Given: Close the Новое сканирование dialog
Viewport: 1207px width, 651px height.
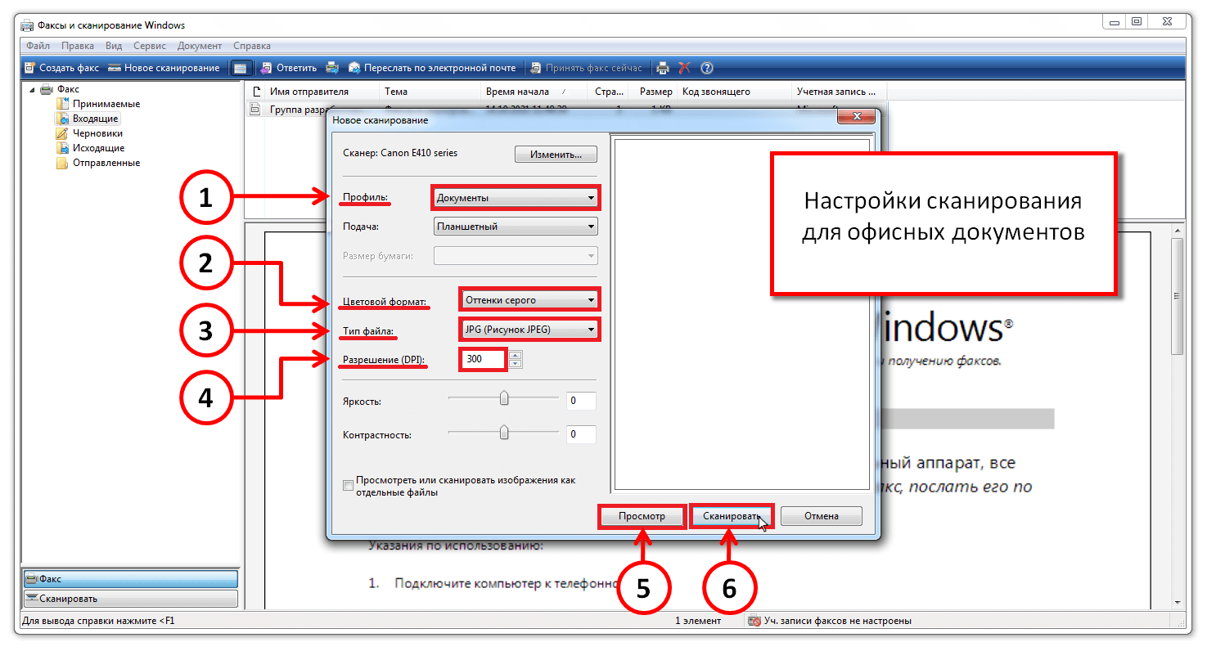Looking at the screenshot, I should pyautogui.click(x=856, y=119).
